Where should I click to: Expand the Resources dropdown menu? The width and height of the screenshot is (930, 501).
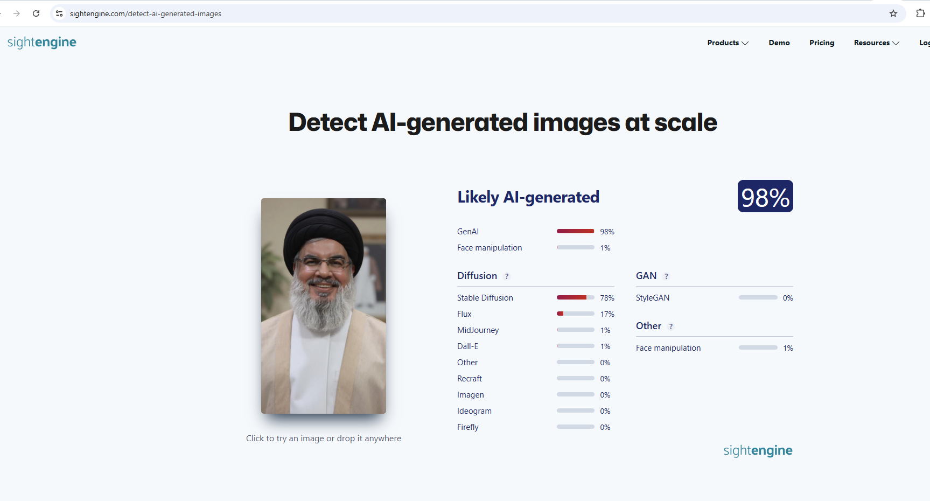876,43
